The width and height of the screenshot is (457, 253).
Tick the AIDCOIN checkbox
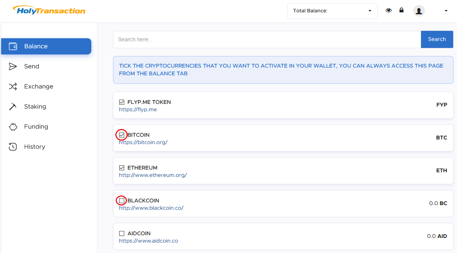tap(122, 234)
